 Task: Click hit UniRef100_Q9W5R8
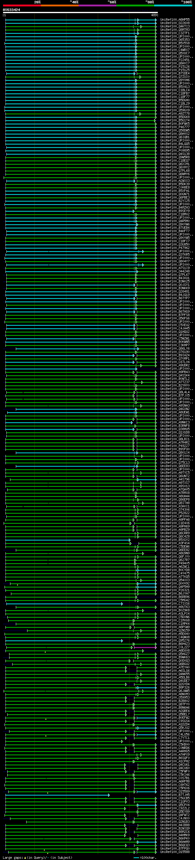click(x=175, y=157)
